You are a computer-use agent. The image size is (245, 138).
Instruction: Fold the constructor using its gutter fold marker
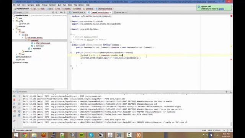(71, 53)
